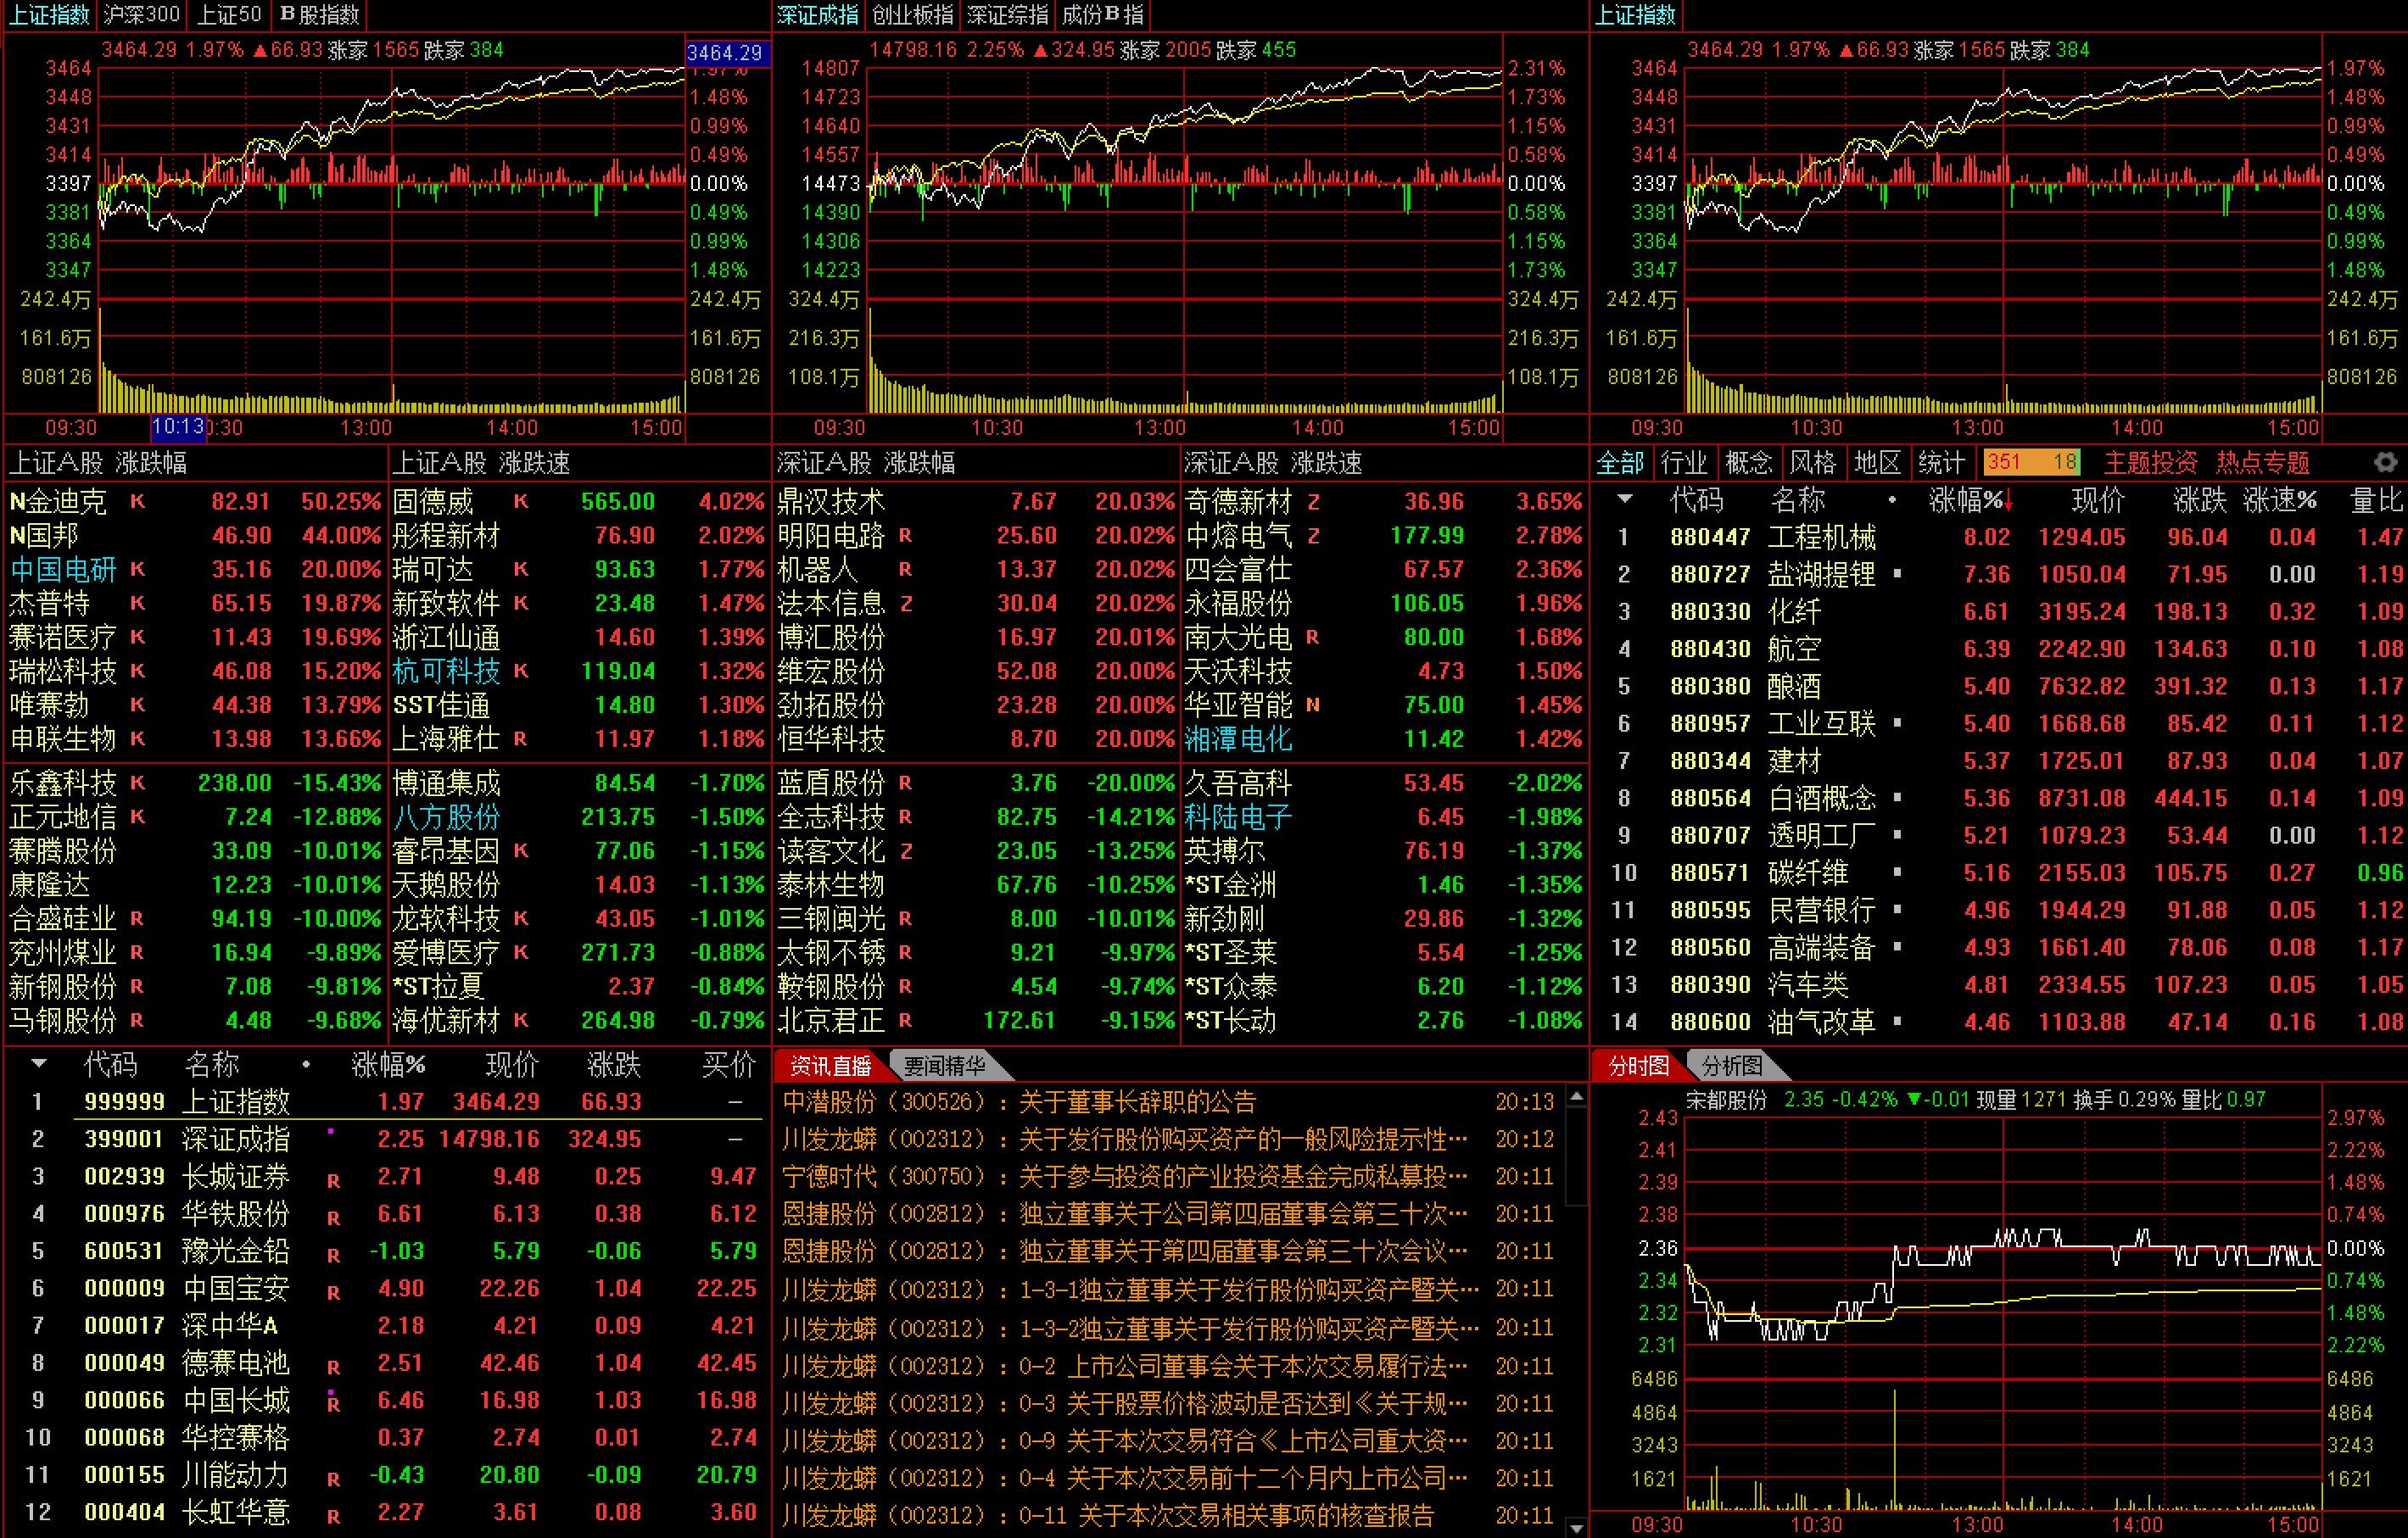Switch chart view to 分析图
Viewport: 2408px width, 1538px height.
click(x=1732, y=1065)
